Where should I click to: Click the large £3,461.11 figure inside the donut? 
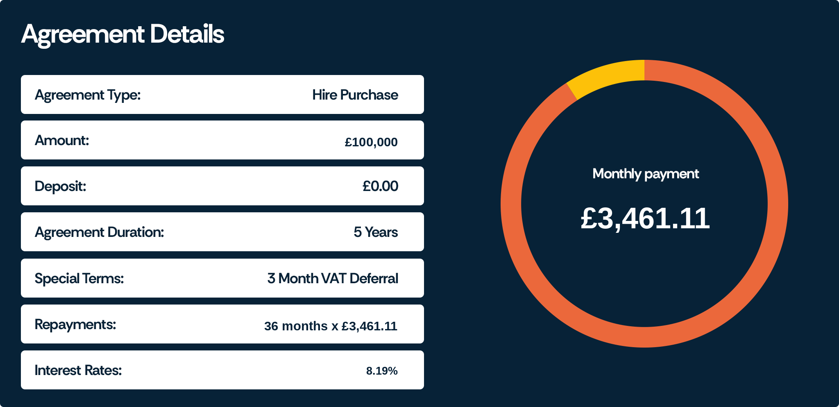pos(645,218)
